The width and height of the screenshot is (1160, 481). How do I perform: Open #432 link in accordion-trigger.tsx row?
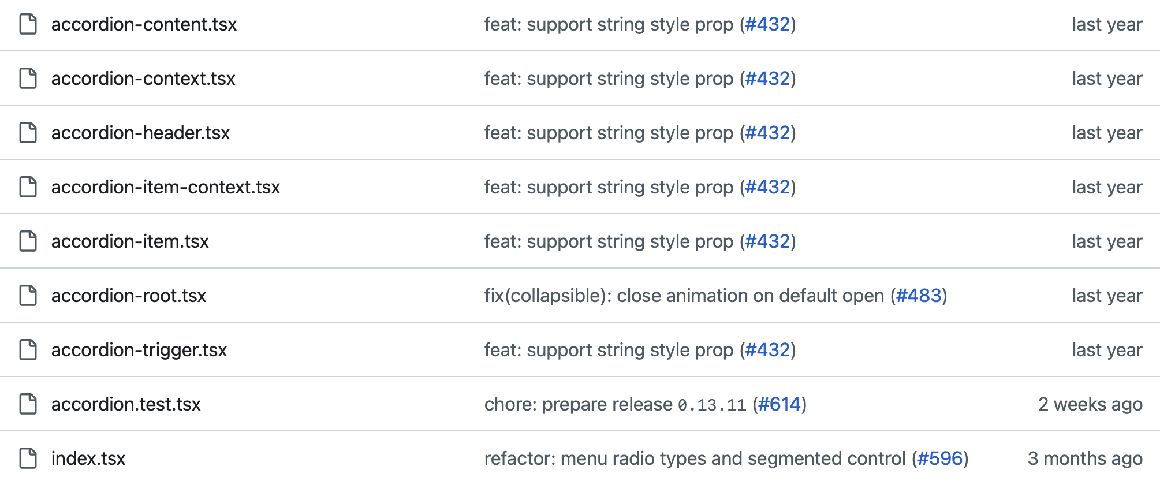tap(767, 350)
